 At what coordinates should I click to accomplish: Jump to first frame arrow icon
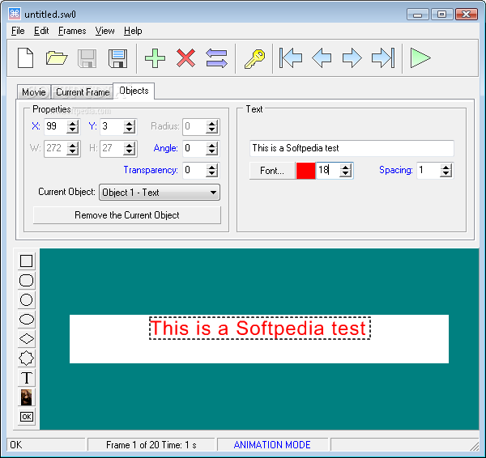[x=291, y=57]
